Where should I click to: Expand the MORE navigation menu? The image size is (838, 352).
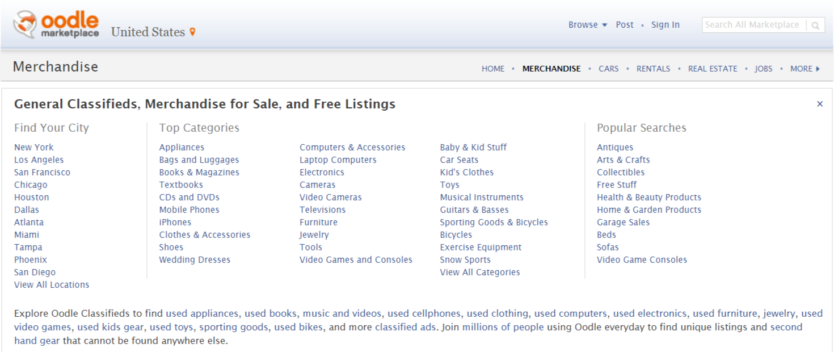[801, 68]
